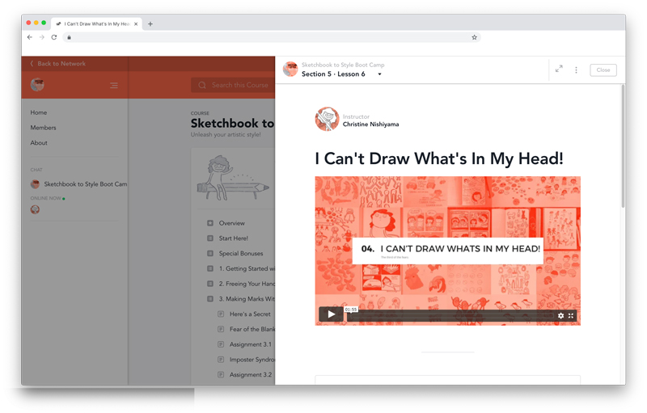Viewport: 647px width, 413px height.
Task: Expand section 2. Freeing Your Hand
Action: (247, 284)
